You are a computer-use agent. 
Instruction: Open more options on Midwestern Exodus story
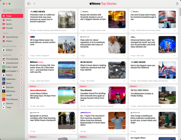point(174,106)
